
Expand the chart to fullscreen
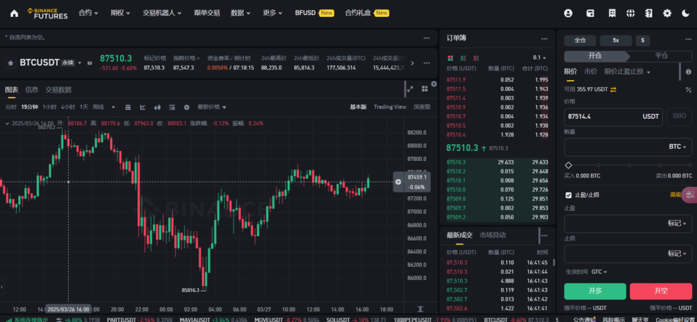click(410, 89)
